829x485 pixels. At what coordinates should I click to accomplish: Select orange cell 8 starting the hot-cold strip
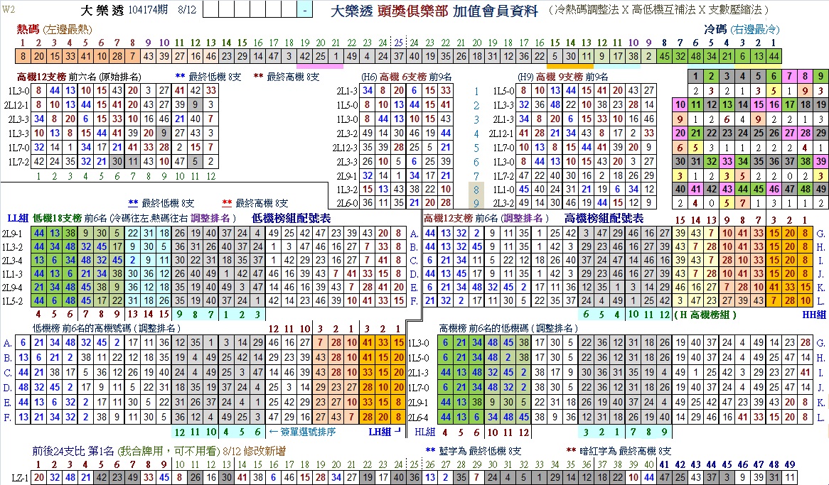(x=23, y=56)
